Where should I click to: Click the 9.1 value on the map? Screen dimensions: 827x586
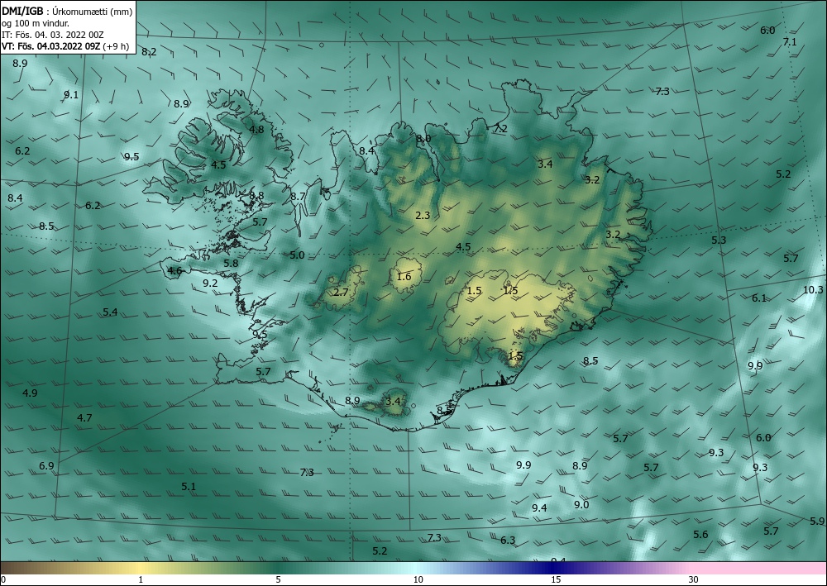71,95
